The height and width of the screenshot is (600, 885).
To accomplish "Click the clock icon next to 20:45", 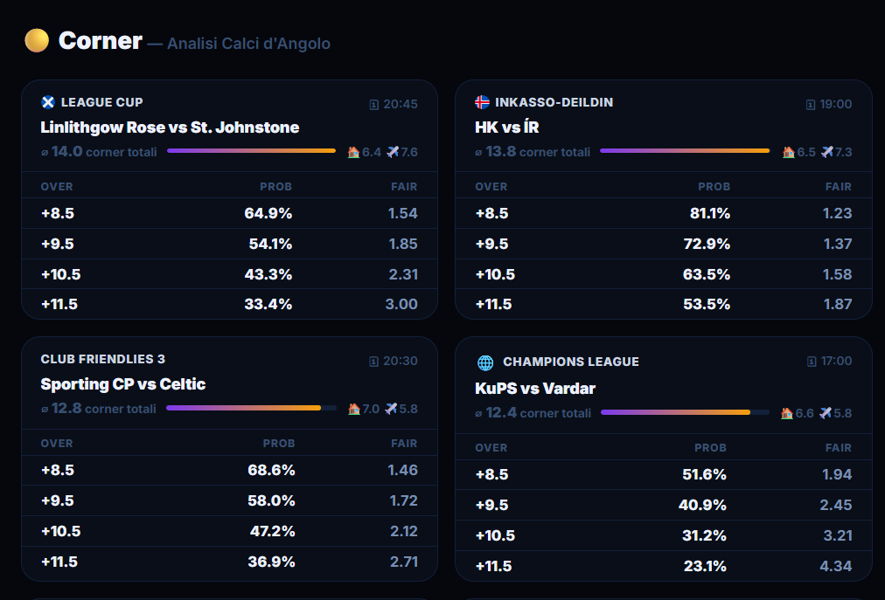I will [x=373, y=104].
